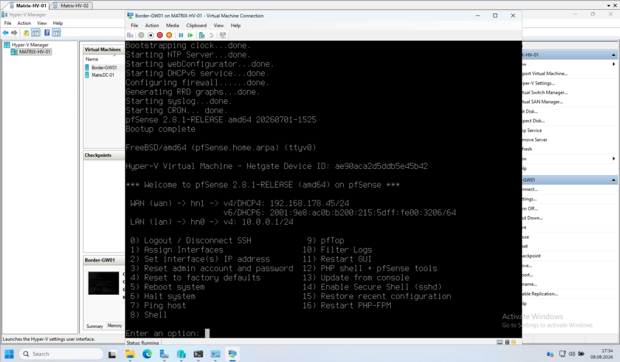Open Virtual Switch Manager action

coord(545,93)
